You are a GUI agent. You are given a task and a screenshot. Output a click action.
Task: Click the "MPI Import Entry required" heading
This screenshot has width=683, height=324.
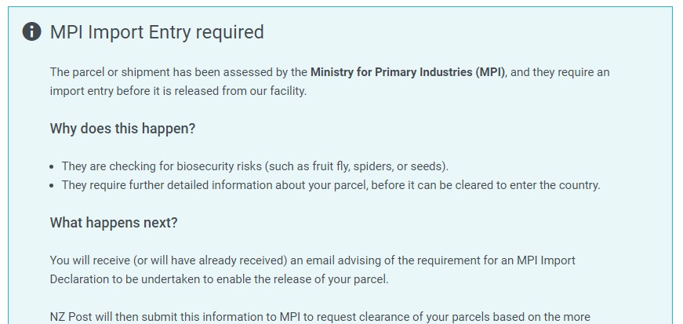(157, 32)
